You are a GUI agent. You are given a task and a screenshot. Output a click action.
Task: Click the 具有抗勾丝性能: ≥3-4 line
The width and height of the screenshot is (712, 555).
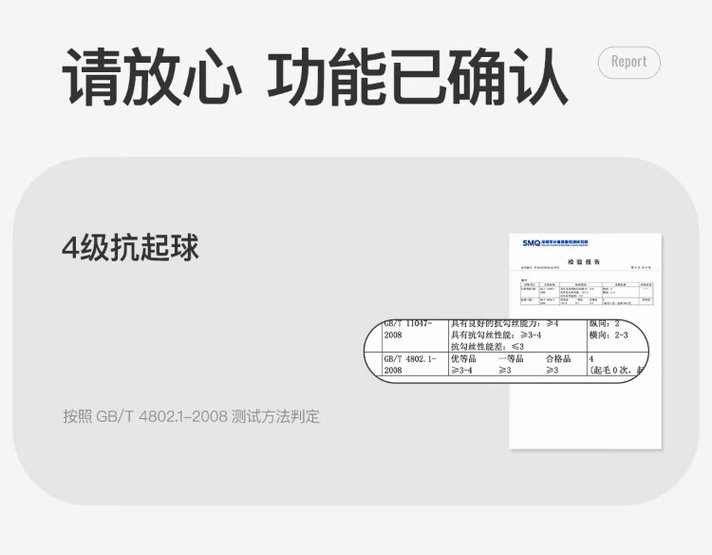pos(496,335)
